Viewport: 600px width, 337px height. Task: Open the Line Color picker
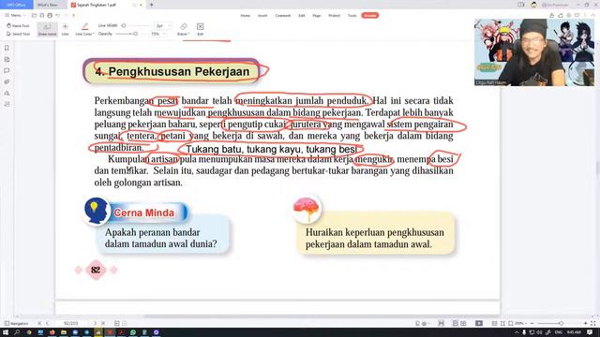coord(84,29)
